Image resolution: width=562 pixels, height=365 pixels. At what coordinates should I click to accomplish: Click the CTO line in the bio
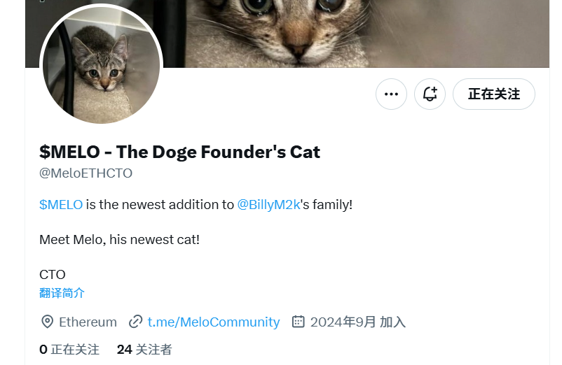coord(53,274)
